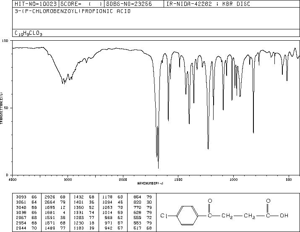Click the 2926 peak table entry
This screenshot has width=300, height=232.
tap(55, 197)
